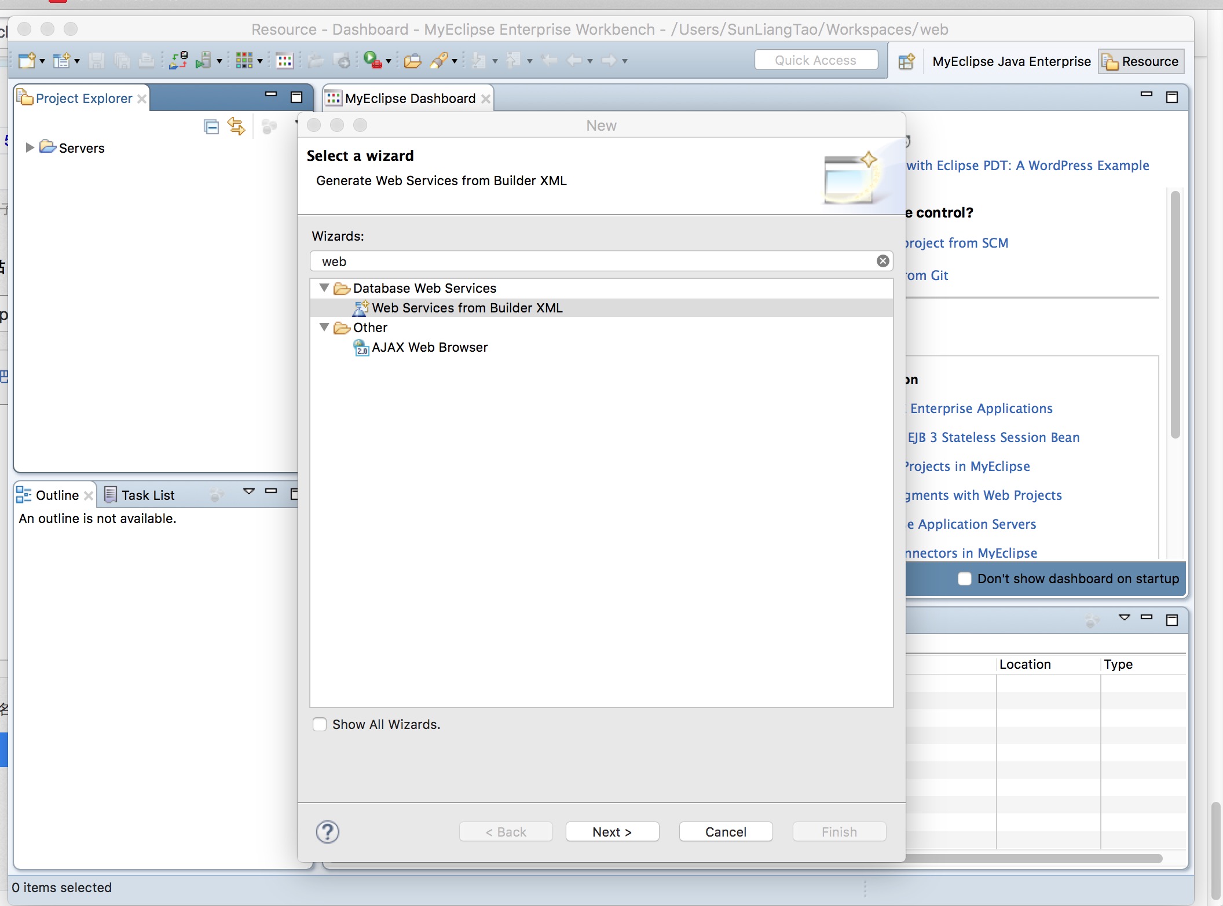The image size is (1223, 906).
Task: Toggle Link with Editor icon
Action: (x=236, y=126)
